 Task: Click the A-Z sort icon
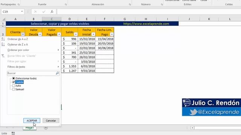(x=3, y=39)
